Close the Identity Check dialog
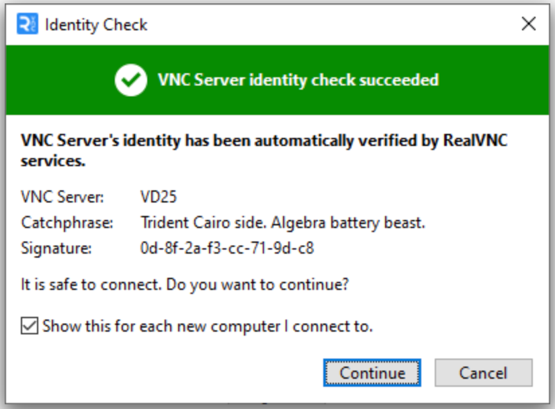This screenshot has width=555, height=409. [528, 24]
